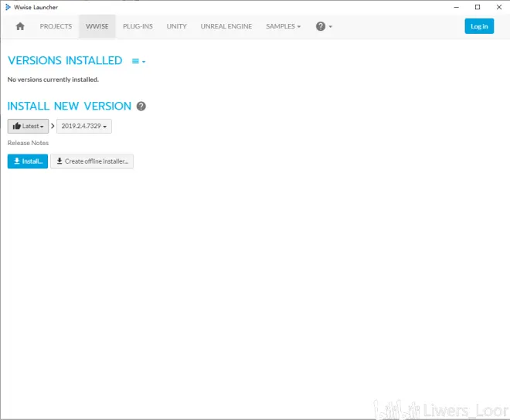Close the Wwise Launcher window
This screenshot has height=420, width=510.
[x=499, y=7]
